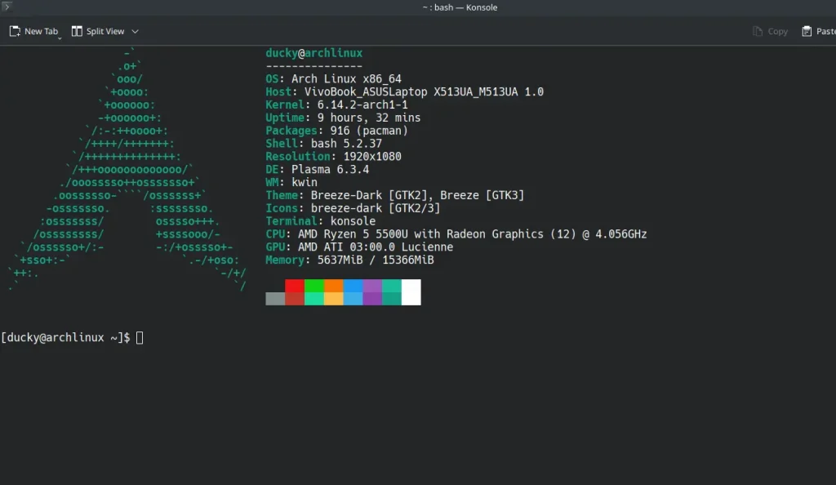Click the Terminal konsole line
Screen dimensions: 836x485
coord(320,221)
